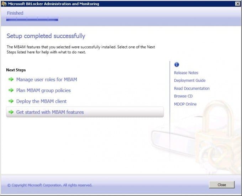Image resolution: width=242 pixels, height=196 pixels.
Task: Close the window using title bar X
Action: [237, 4]
